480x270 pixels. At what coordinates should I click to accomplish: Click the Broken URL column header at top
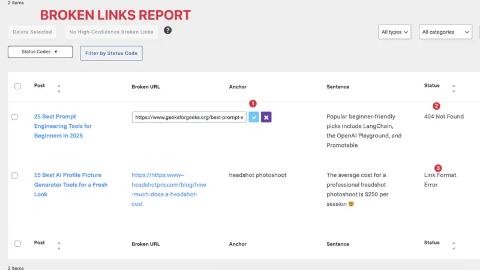(x=146, y=87)
